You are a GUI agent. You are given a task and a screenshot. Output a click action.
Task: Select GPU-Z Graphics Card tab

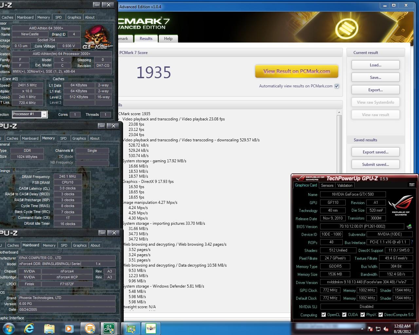point(306,185)
